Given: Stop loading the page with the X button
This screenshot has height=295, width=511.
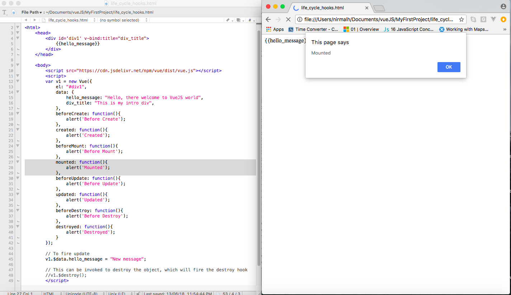Looking at the screenshot, I should (x=288, y=19).
